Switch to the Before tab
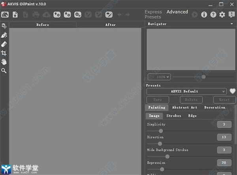Image resolution: width=237 pixels, height=175 pixels. tap(43, 25)
